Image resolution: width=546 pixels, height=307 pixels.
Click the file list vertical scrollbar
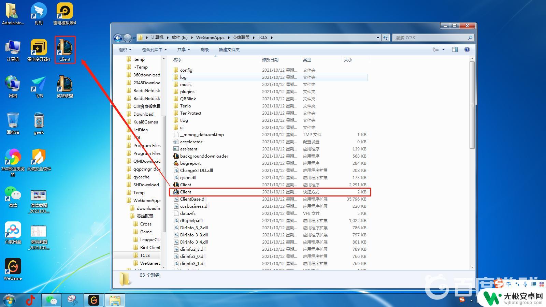472,105
